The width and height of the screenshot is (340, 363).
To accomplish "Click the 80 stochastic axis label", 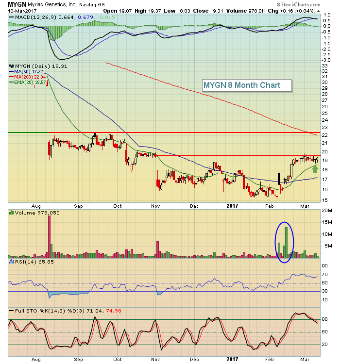I will tap(324, 319).
